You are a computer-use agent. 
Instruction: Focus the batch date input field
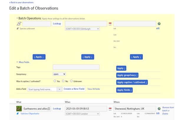86,24
